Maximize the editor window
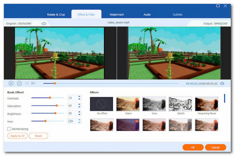Viewport: 235px width, 156px height. 218,6
